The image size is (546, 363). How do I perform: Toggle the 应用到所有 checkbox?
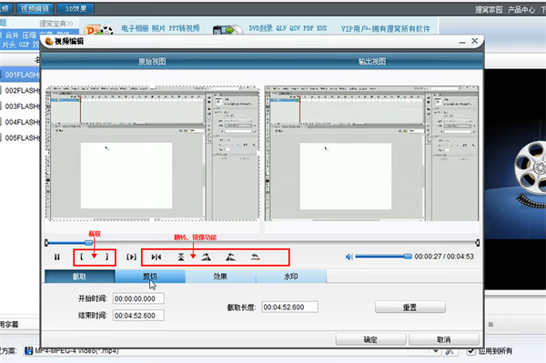(471, 351)
